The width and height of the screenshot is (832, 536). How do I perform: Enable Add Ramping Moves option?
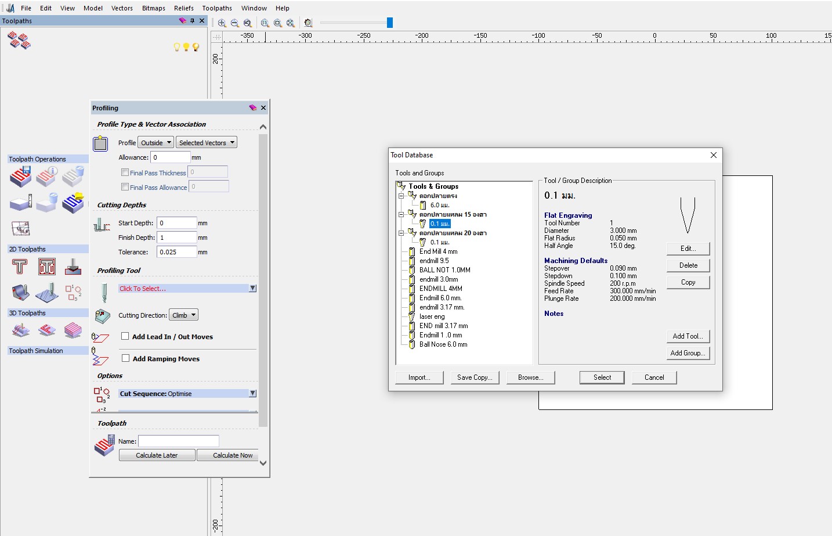point(126,358)
